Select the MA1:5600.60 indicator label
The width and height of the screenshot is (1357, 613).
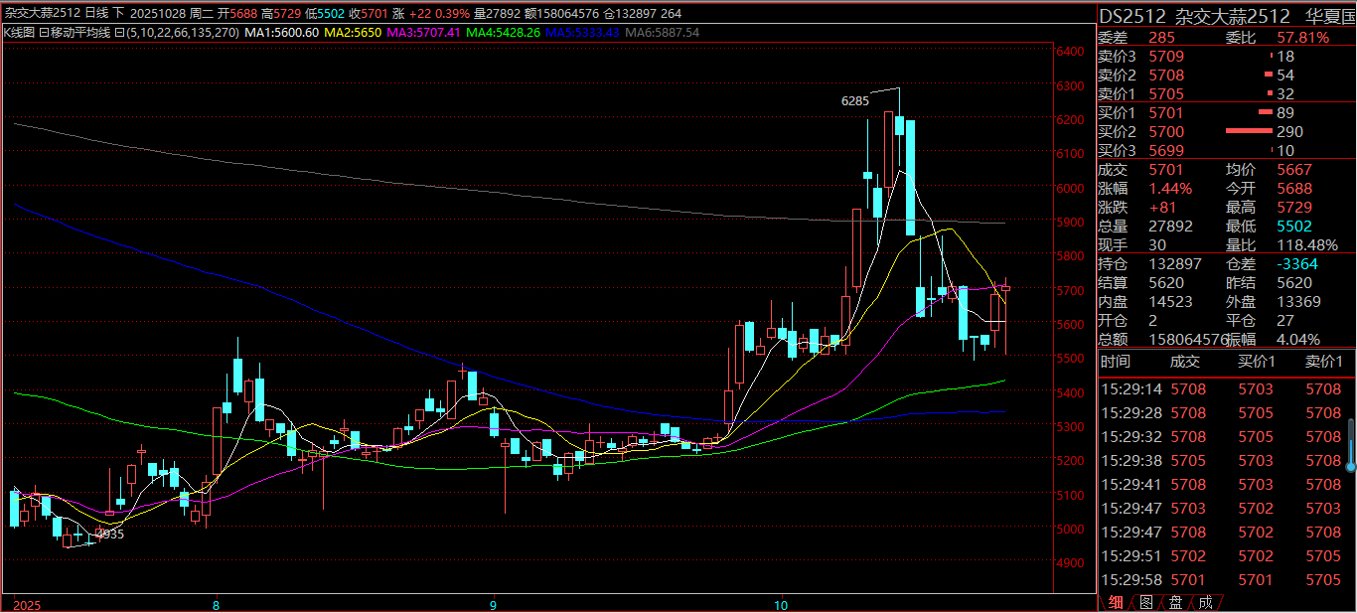[281, 32]
